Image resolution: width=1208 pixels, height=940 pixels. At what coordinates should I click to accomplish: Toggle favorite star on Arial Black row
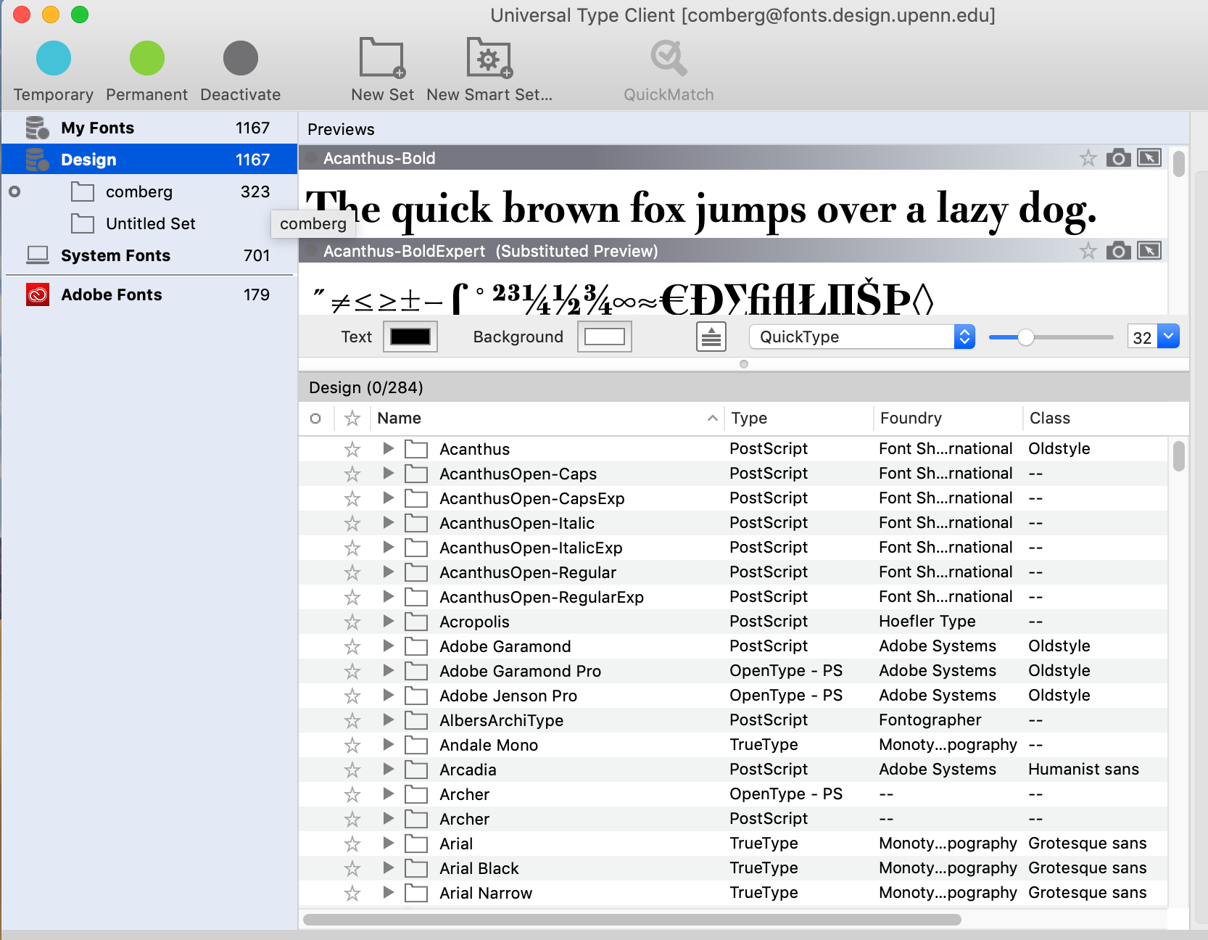[352, 868]
